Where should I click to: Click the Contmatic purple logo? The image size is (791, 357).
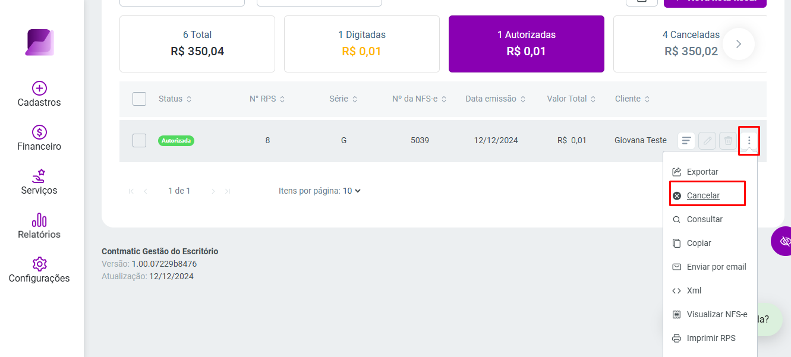coord(39,43)
